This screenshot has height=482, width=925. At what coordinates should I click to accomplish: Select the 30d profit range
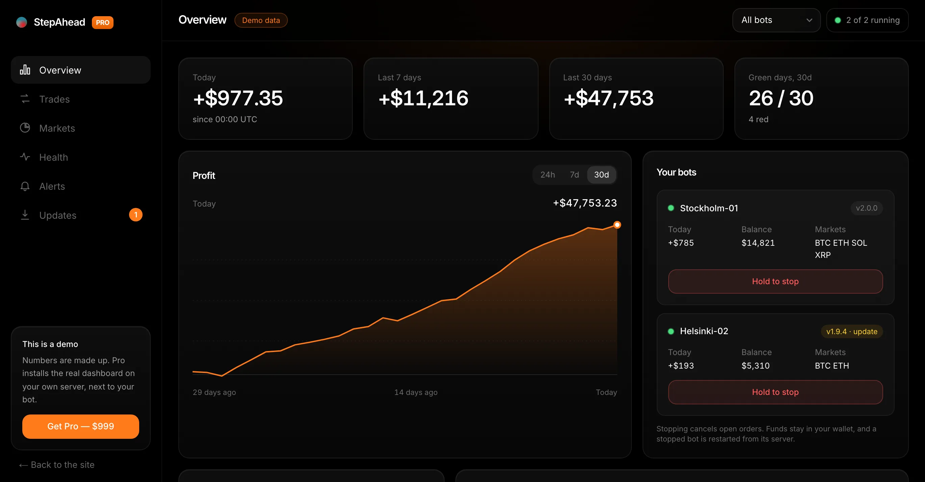coord(601,175)
